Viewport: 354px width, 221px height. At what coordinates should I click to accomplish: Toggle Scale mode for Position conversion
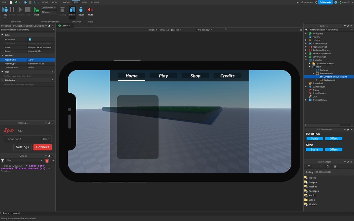coord(314,138)
